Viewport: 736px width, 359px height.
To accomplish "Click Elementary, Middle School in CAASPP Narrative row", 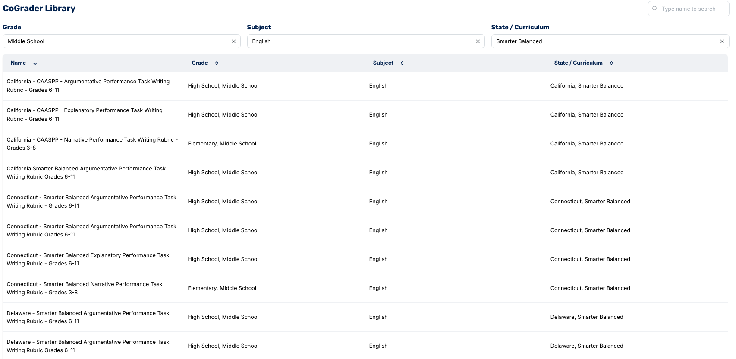I will 222,144.
